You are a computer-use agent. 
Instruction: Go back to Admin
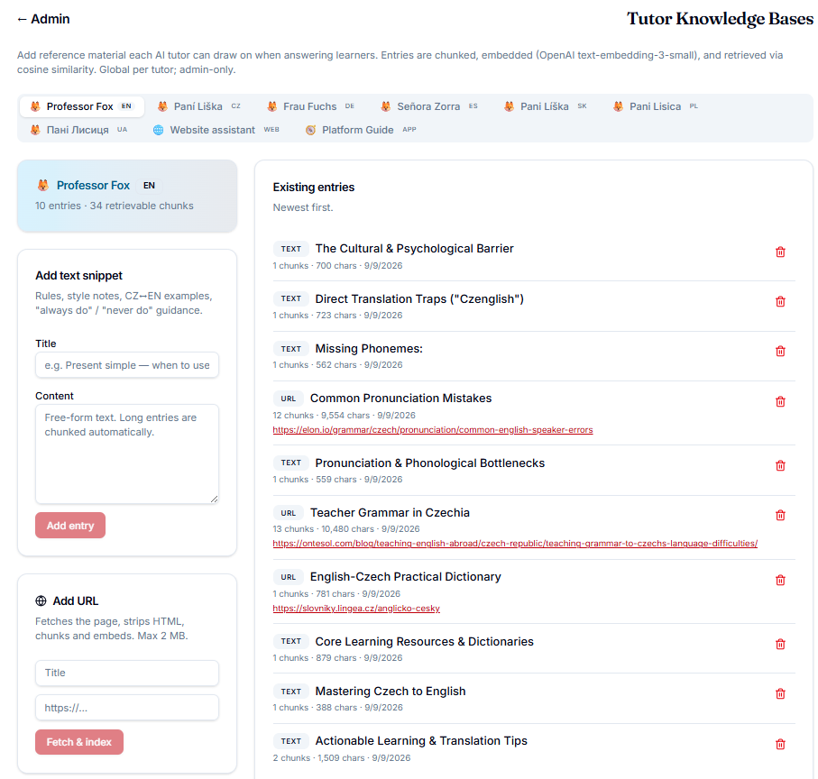pos(43,19)
